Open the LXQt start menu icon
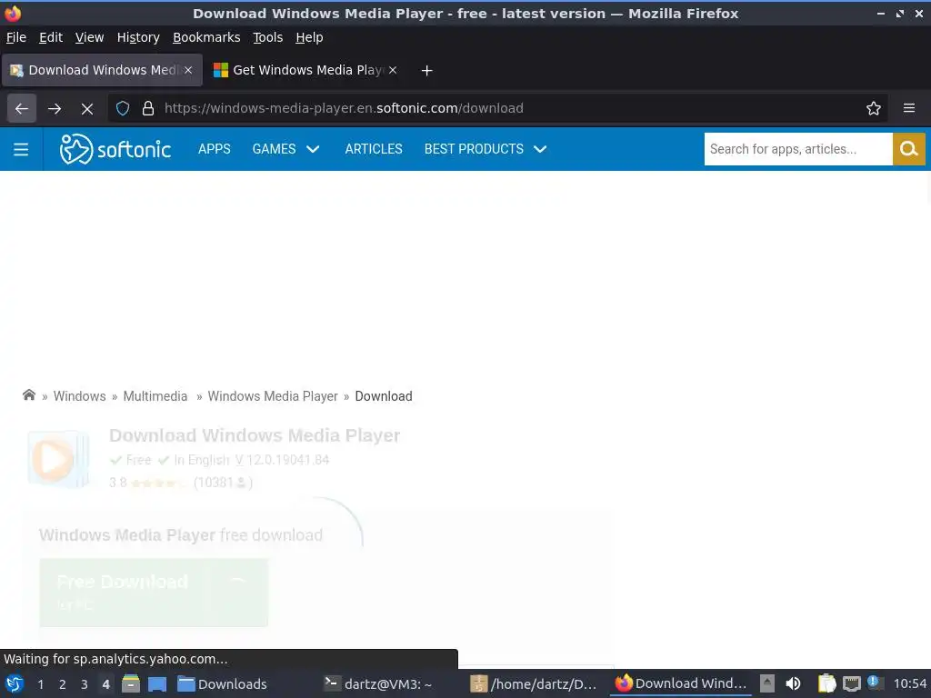The image size is (931, 698). click(x=15, y=683)
